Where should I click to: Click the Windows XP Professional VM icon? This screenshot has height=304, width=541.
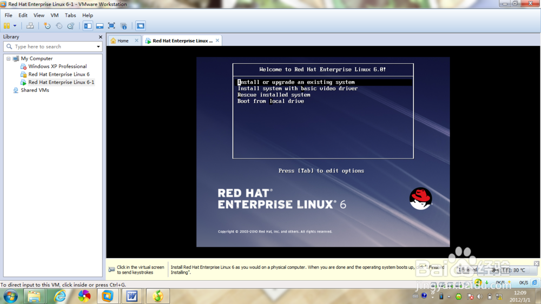(23, 67)
